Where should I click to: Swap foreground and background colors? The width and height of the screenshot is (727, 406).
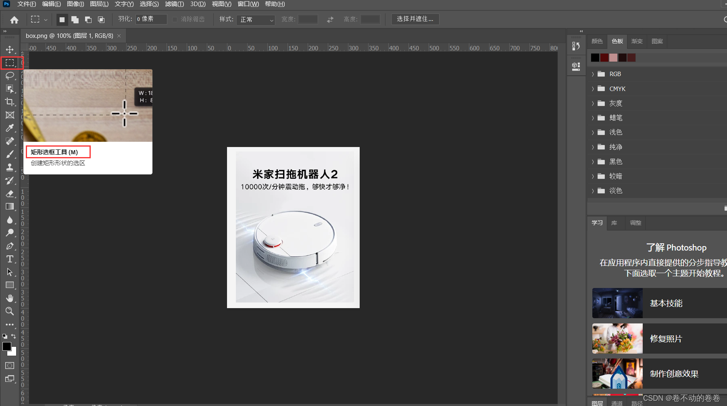click(14, 336)
